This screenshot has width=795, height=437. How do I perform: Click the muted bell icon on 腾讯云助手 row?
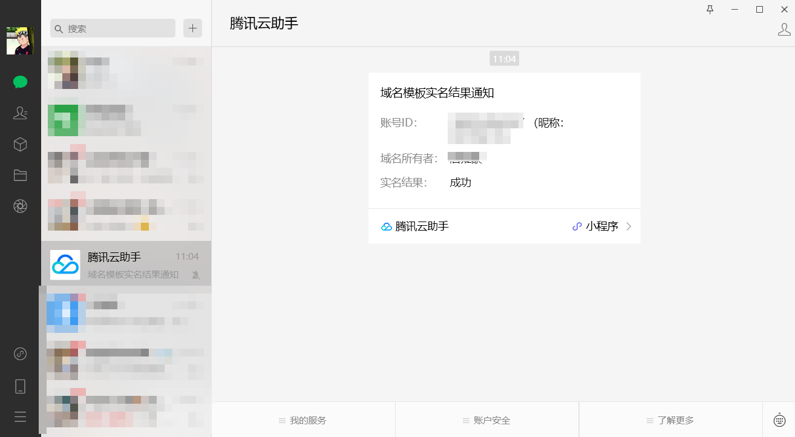195,275
